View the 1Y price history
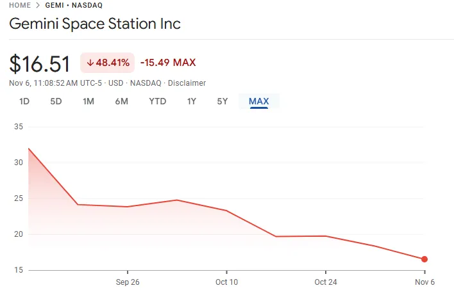This screenshot has width=454, height=297. 192,101
